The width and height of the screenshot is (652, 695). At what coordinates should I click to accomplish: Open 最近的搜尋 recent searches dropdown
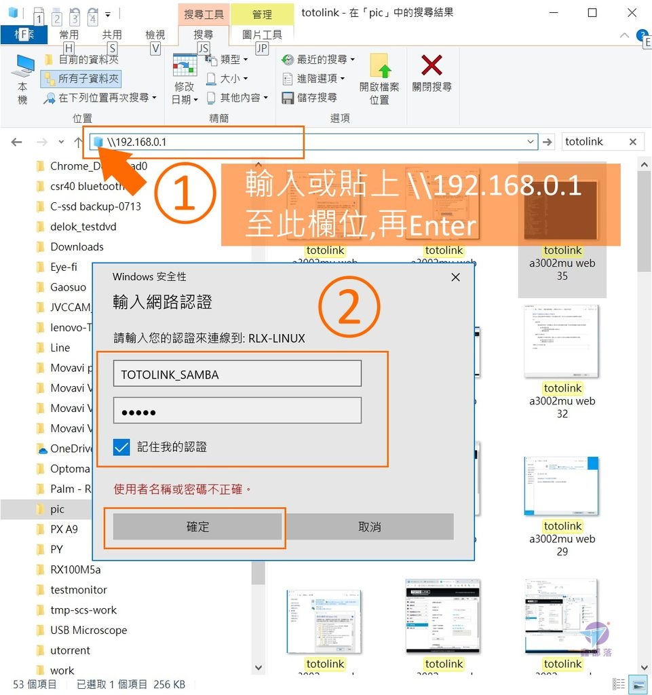(318, 59)
